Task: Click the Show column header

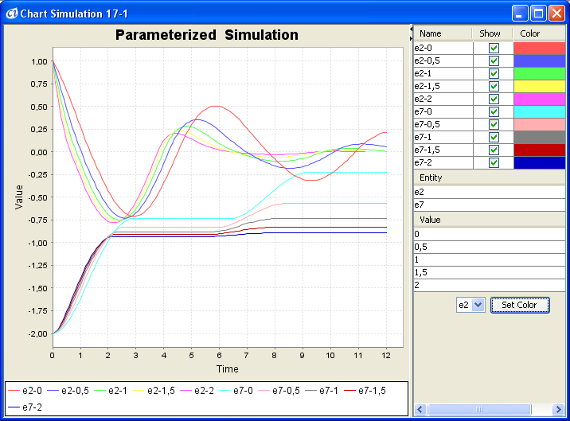Action: 493,33
